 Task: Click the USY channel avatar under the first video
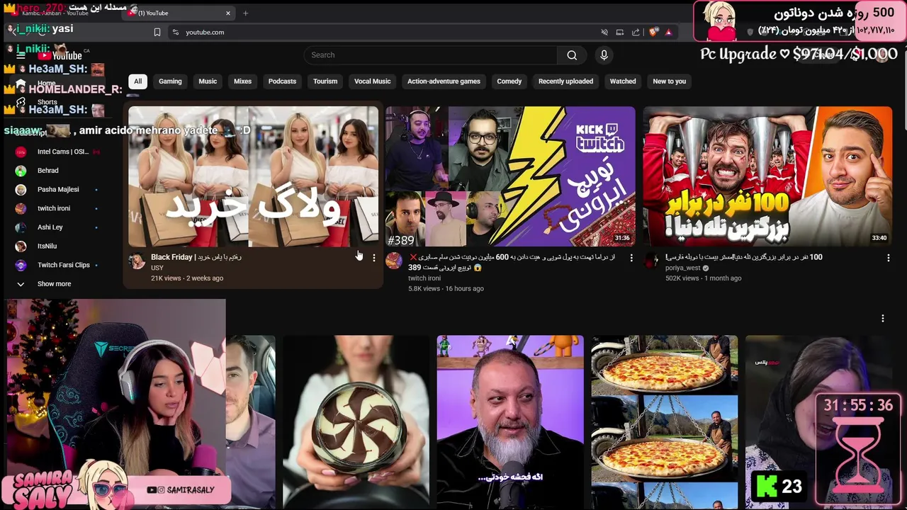137,262
